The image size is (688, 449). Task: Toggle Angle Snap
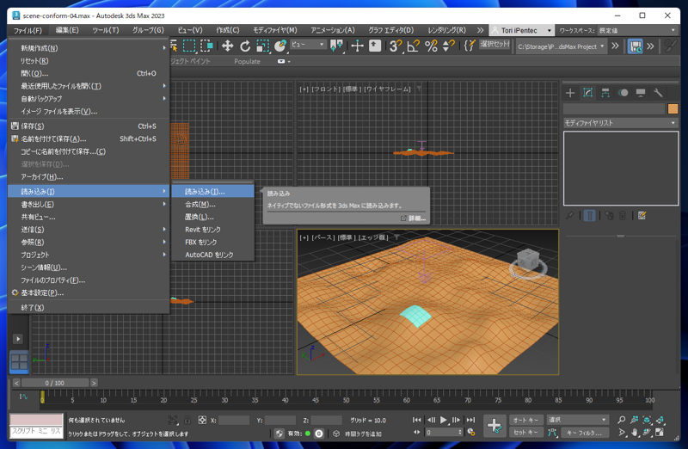[414, 46]
